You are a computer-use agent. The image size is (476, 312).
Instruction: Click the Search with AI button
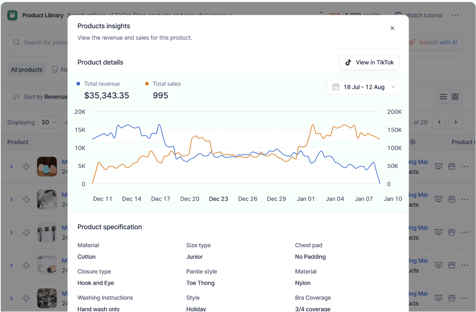(x=434, y=42)
